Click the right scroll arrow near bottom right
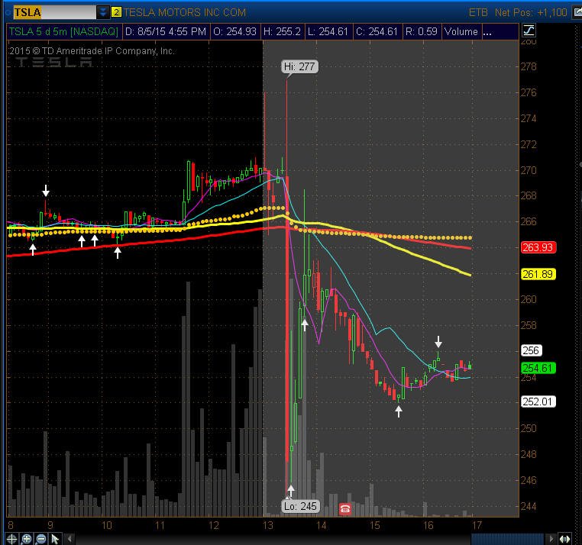582x545 pixels. pyautogui.click(x=551, y=539)
